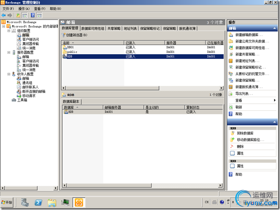Viewport: 280px width, 210px height.
Task: Click the 新建公用文件夹数据库 action icon
Action: tap(231, 41)
